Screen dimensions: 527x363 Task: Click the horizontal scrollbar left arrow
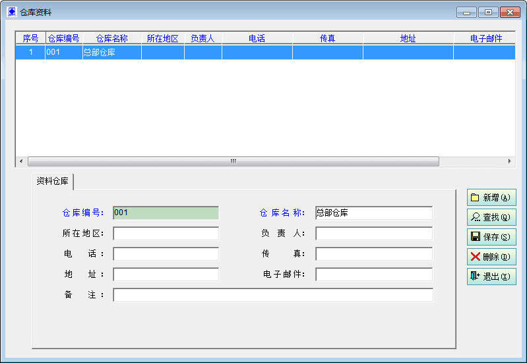(20, 161)
